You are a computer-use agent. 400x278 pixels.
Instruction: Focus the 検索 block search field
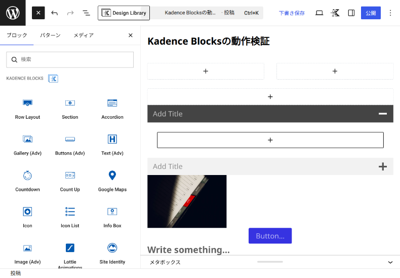coord(70,60)
